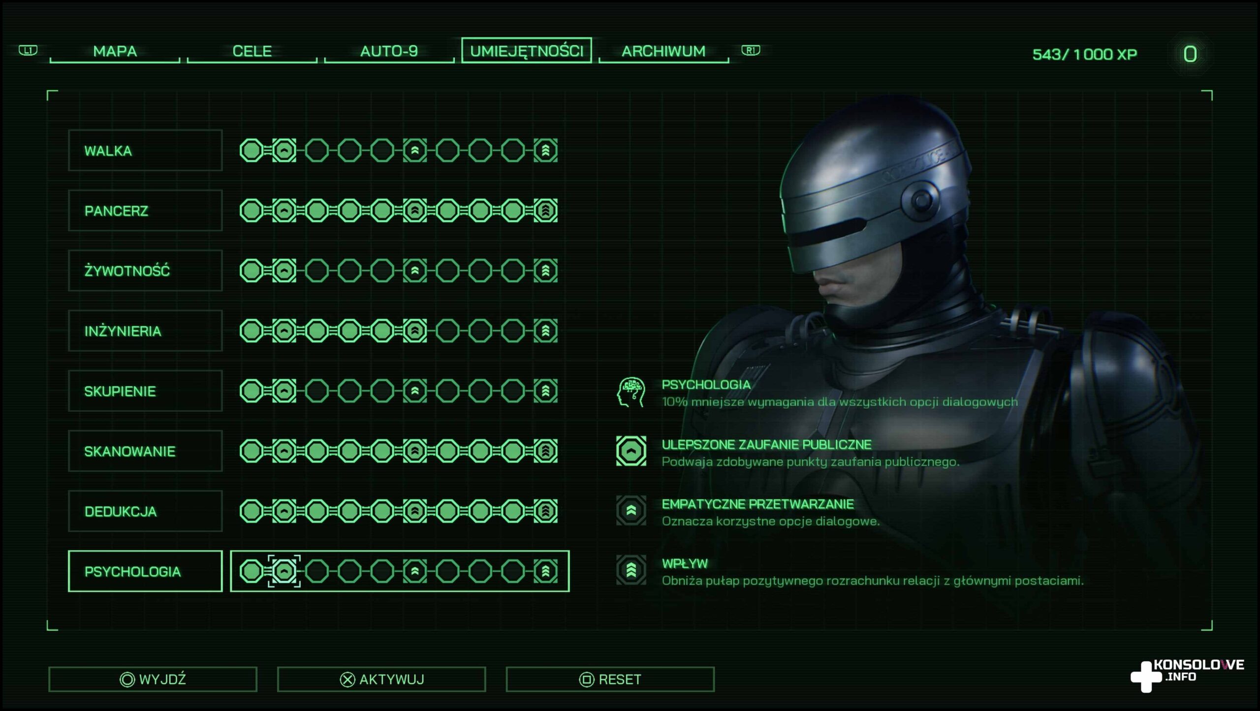The width and height of the screenshot is (1260, 711).
Task: Select the Psychologia brain head icon
Action: 631,392
